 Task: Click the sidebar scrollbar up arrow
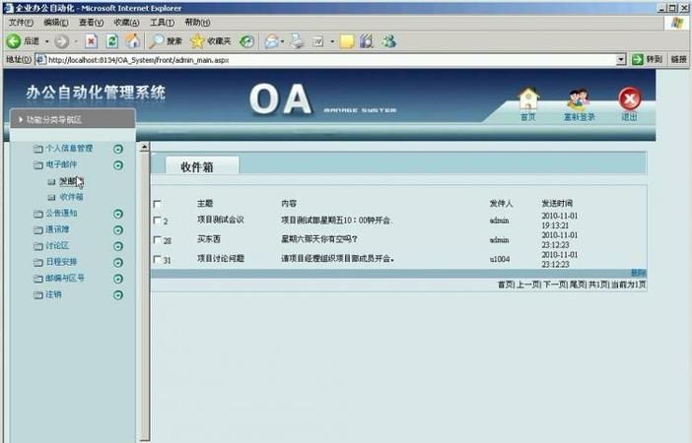[x=144, y=148]
